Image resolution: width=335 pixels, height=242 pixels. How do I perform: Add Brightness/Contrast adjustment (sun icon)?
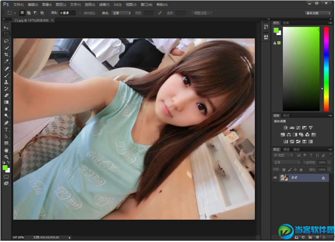click(285, 128)
